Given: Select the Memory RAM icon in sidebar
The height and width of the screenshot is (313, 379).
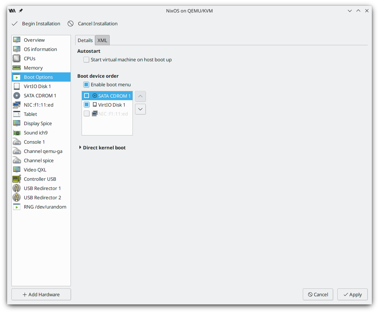Looking at the screenshot, I should point(17,68).
